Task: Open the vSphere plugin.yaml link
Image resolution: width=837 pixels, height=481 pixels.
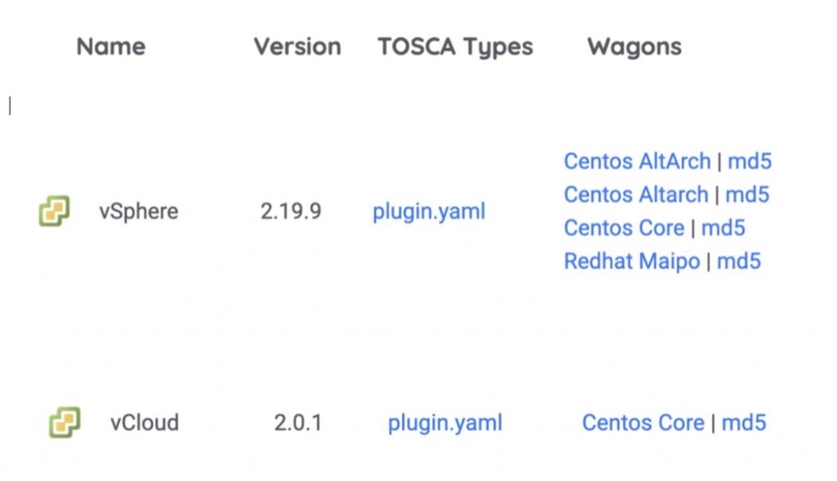Action: point(428,212)
